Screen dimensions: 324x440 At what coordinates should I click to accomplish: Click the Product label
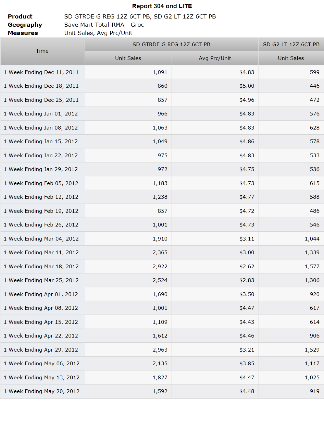point(20,16)
